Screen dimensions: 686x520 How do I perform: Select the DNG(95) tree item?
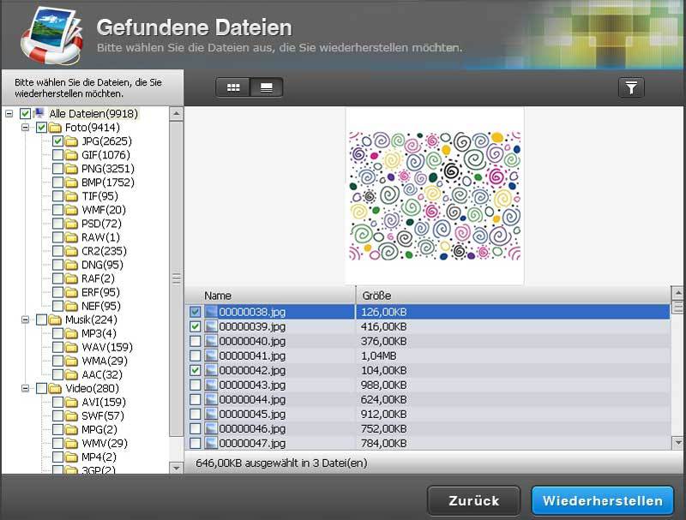102,265
